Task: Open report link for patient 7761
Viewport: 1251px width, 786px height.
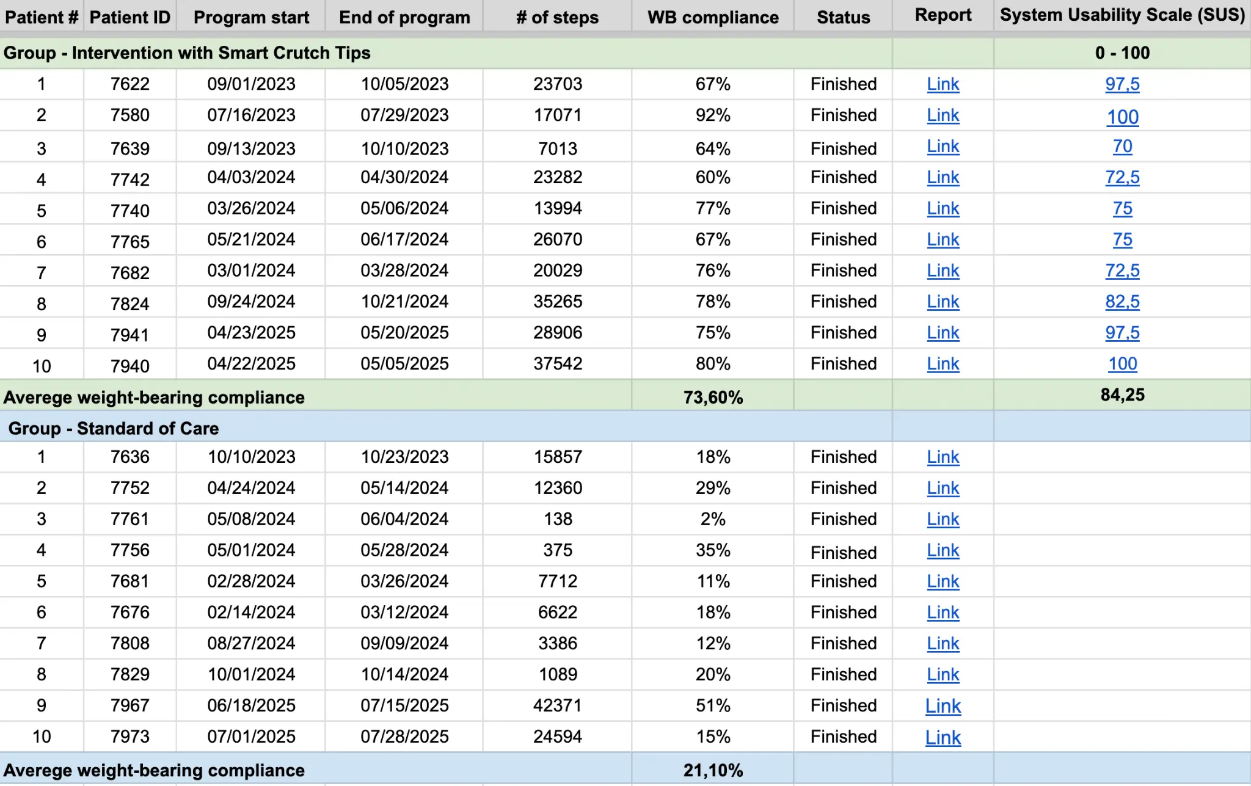Action: coord(943,519)
